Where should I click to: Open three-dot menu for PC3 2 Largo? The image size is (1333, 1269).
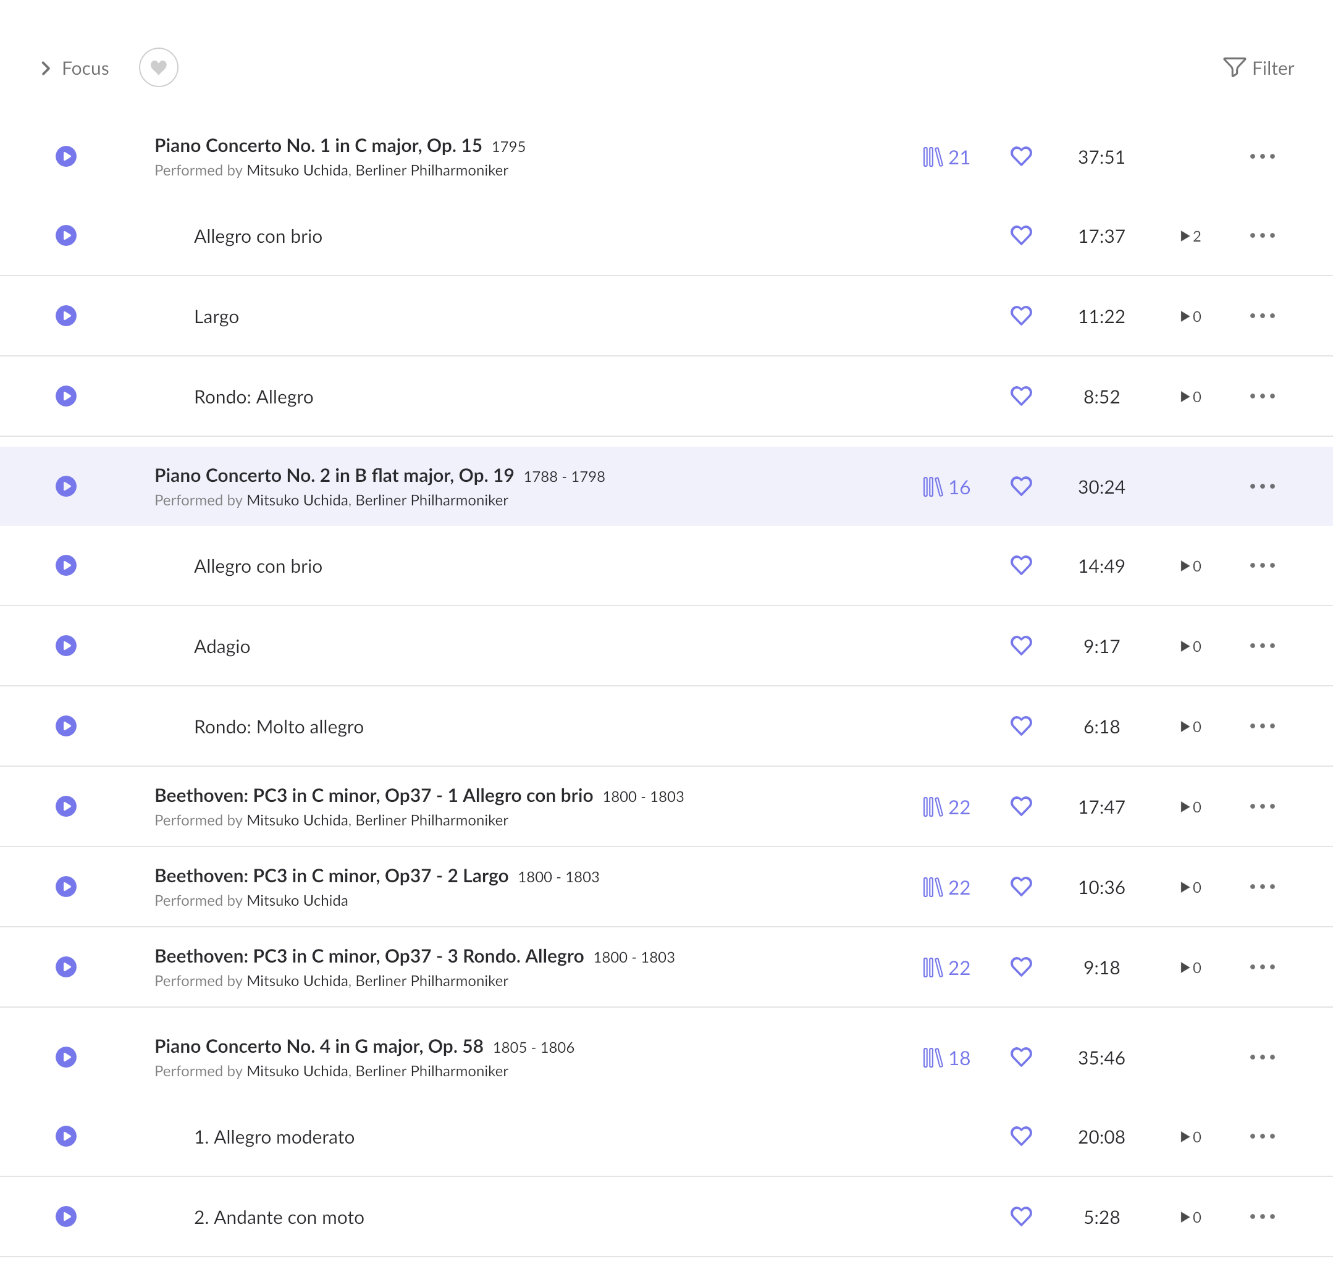1261,887
